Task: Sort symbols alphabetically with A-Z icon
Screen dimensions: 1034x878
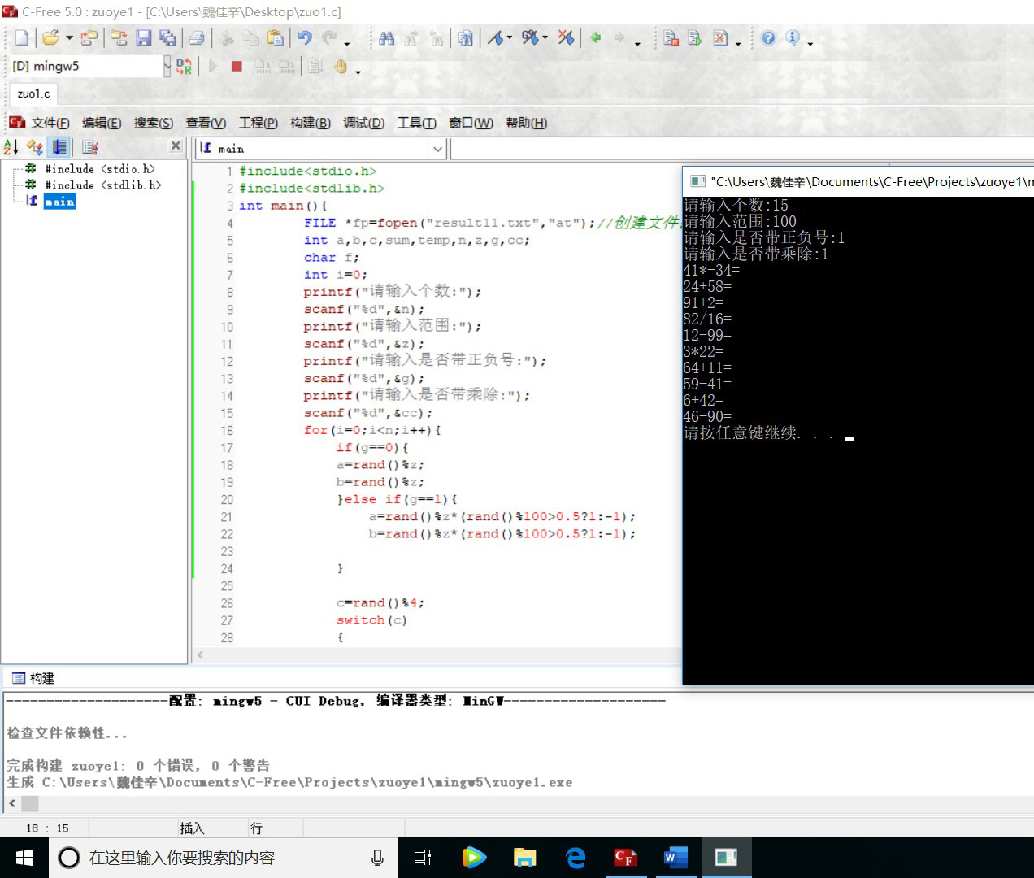Action: [x=11, y=147]
